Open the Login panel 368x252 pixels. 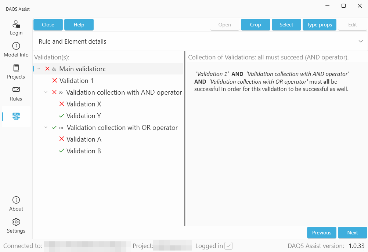coord(16,28)
